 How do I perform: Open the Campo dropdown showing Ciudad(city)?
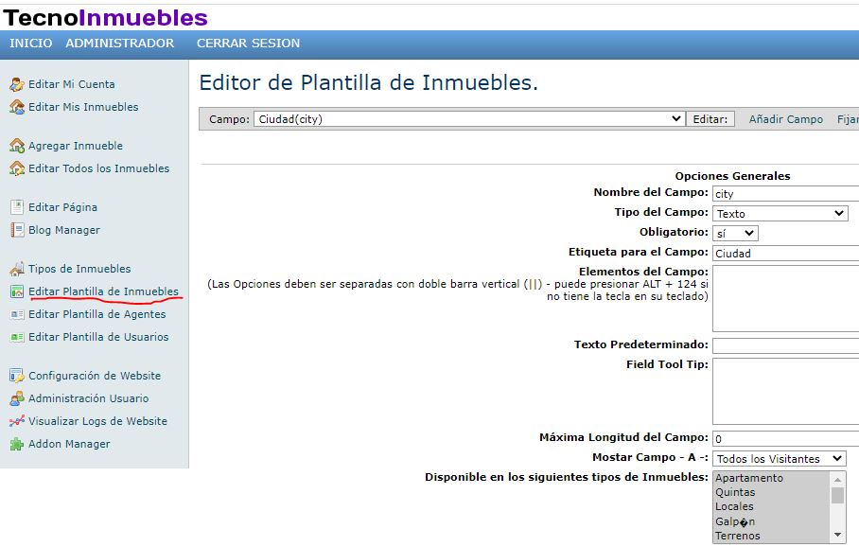point(468,119)
